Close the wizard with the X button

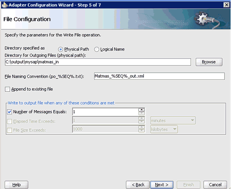[226, 5]
